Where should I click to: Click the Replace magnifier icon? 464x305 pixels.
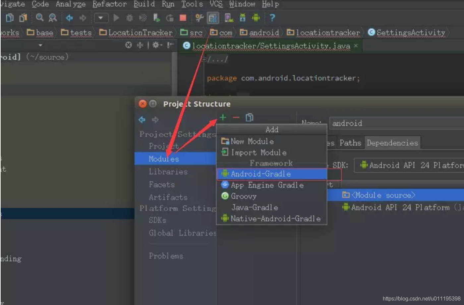click(x=53, y=18)
